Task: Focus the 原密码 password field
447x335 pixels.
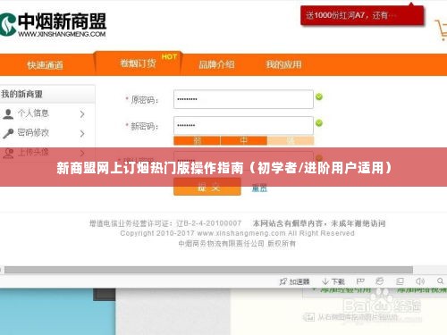Action: coord(243,99)
